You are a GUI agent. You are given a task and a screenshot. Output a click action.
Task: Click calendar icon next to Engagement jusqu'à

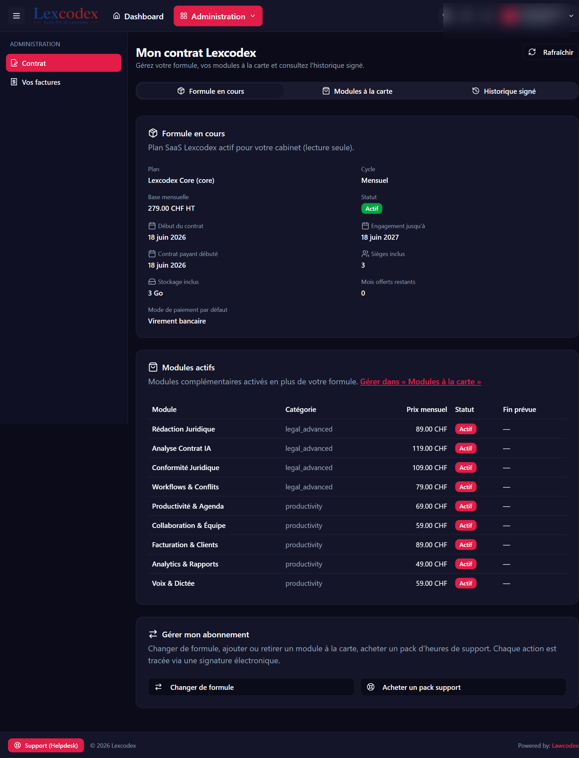(365, 226)
